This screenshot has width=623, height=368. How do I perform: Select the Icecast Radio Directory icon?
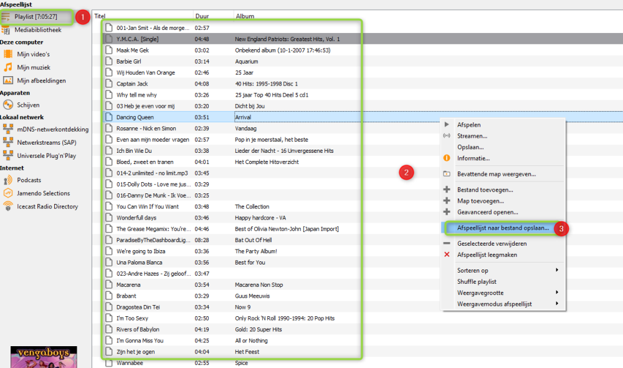click(x=8, y=206)
